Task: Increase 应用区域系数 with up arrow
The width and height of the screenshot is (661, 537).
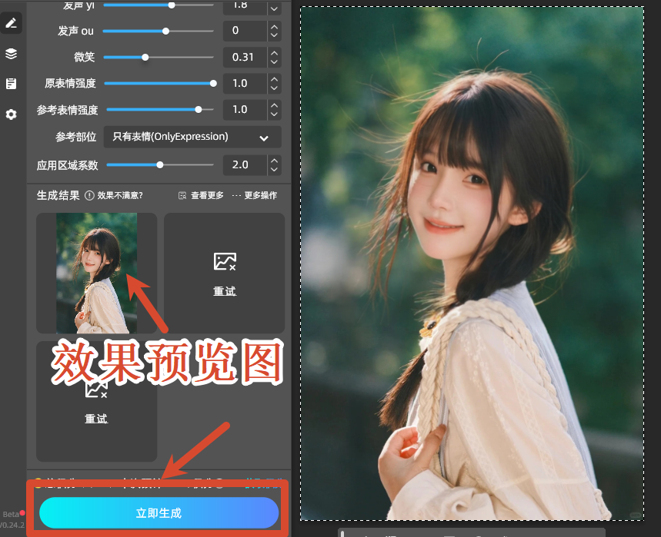Action: pos(274,161)
